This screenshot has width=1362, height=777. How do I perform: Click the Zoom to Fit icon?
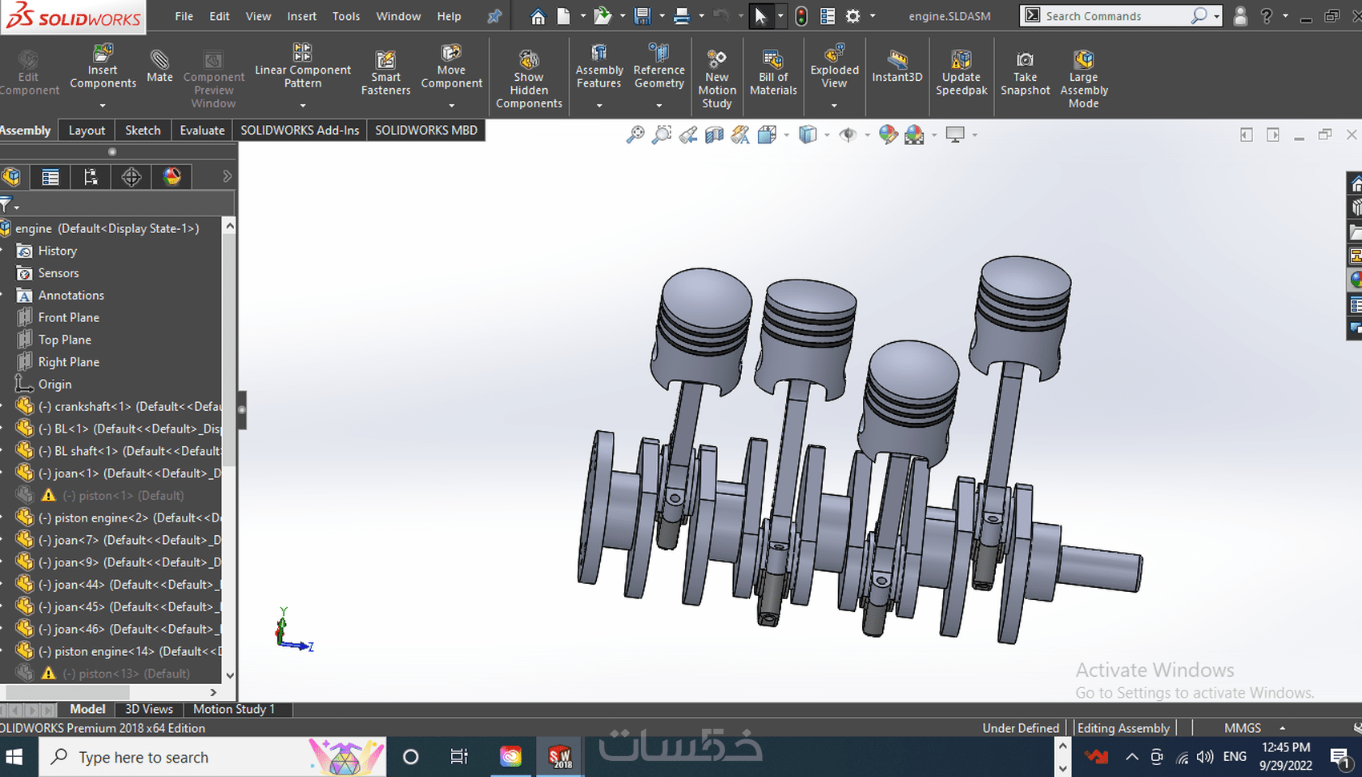(635, 135)
